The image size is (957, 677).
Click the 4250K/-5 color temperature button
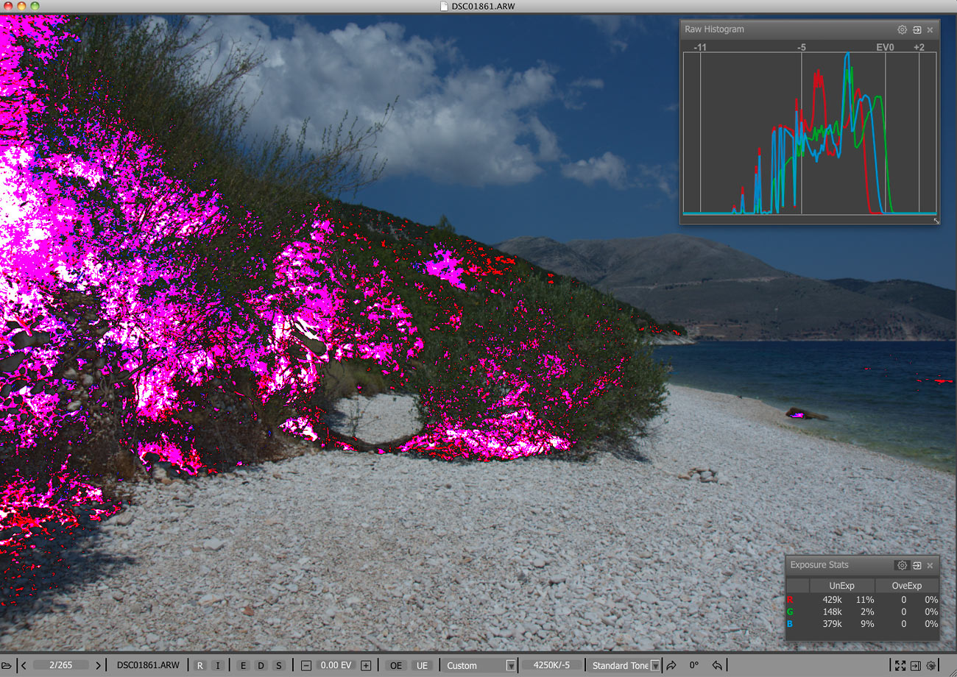[x=551, y=665]
